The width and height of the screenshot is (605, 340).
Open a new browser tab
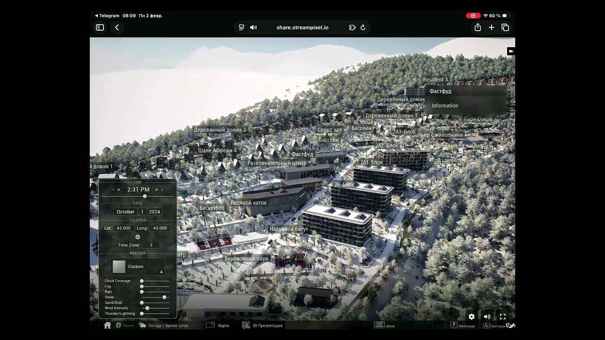(492, 27)
